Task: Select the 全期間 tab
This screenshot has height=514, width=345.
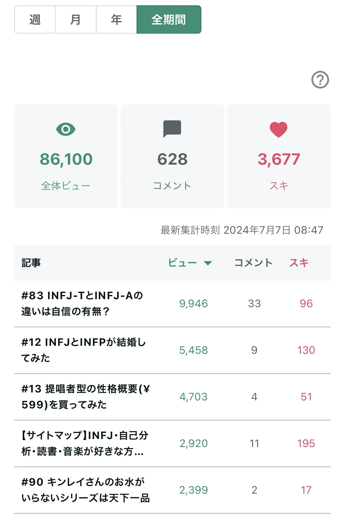Action: (x=169, y=19)
